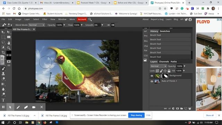Open Photopea's Facebook page icon
The image size is (222, 125).
tap(190, 19)
